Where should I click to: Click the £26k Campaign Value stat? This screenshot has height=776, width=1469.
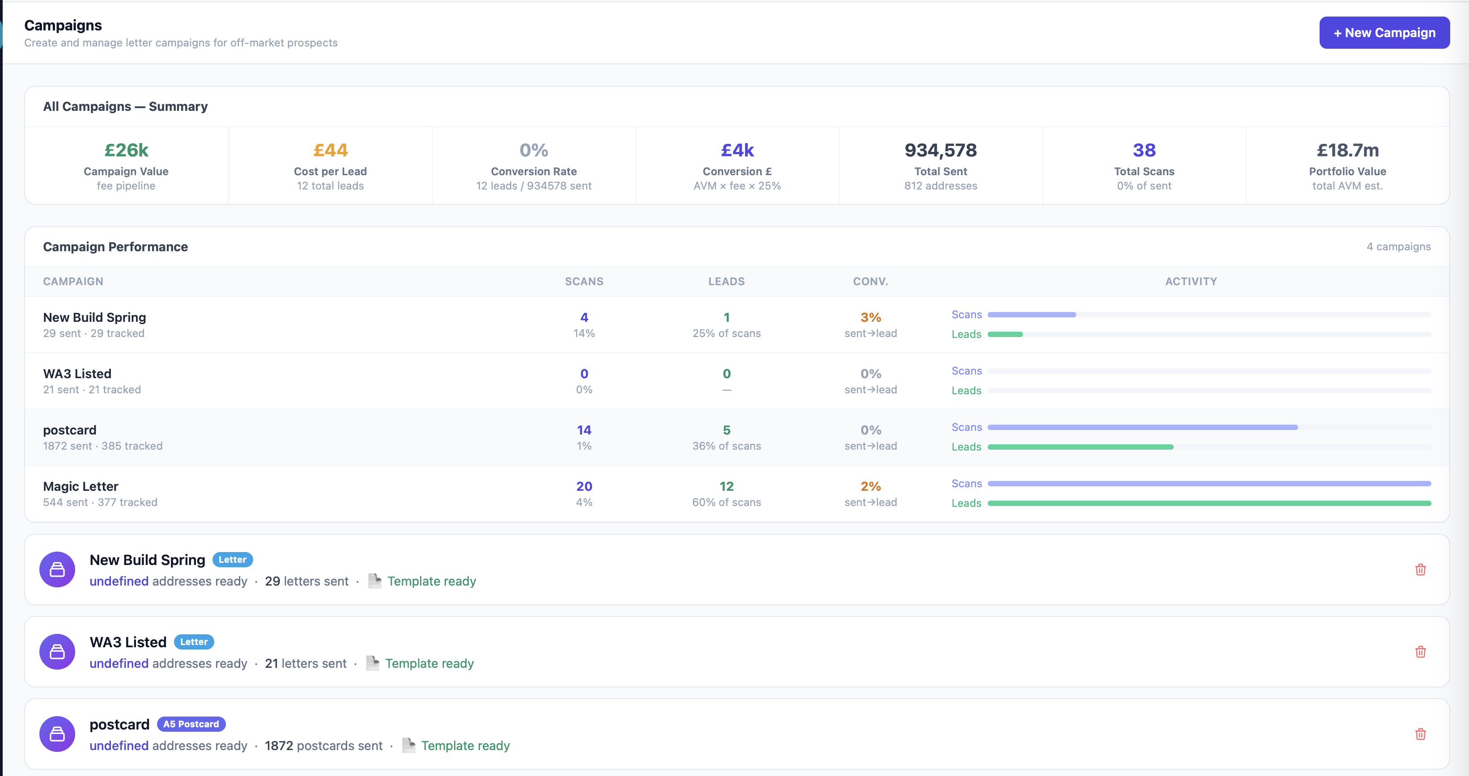point(126,165)
